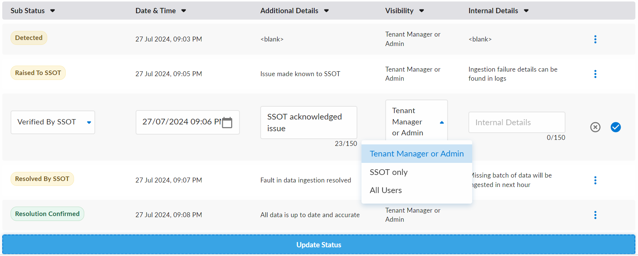Click the Raised To SSOT row's visibility cell

[x=413, y=74]
